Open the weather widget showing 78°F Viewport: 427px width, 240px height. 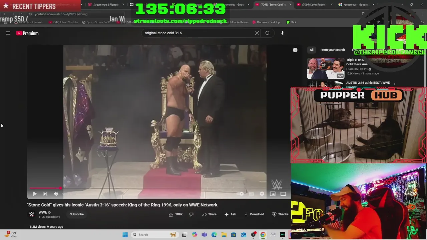[11, 234]
